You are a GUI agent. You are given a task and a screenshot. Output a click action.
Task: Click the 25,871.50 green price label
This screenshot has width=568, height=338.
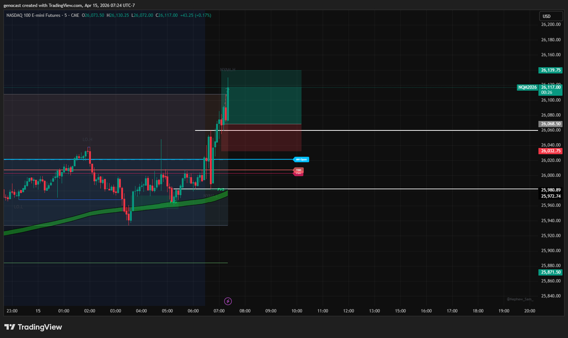(x=550, y=272)
